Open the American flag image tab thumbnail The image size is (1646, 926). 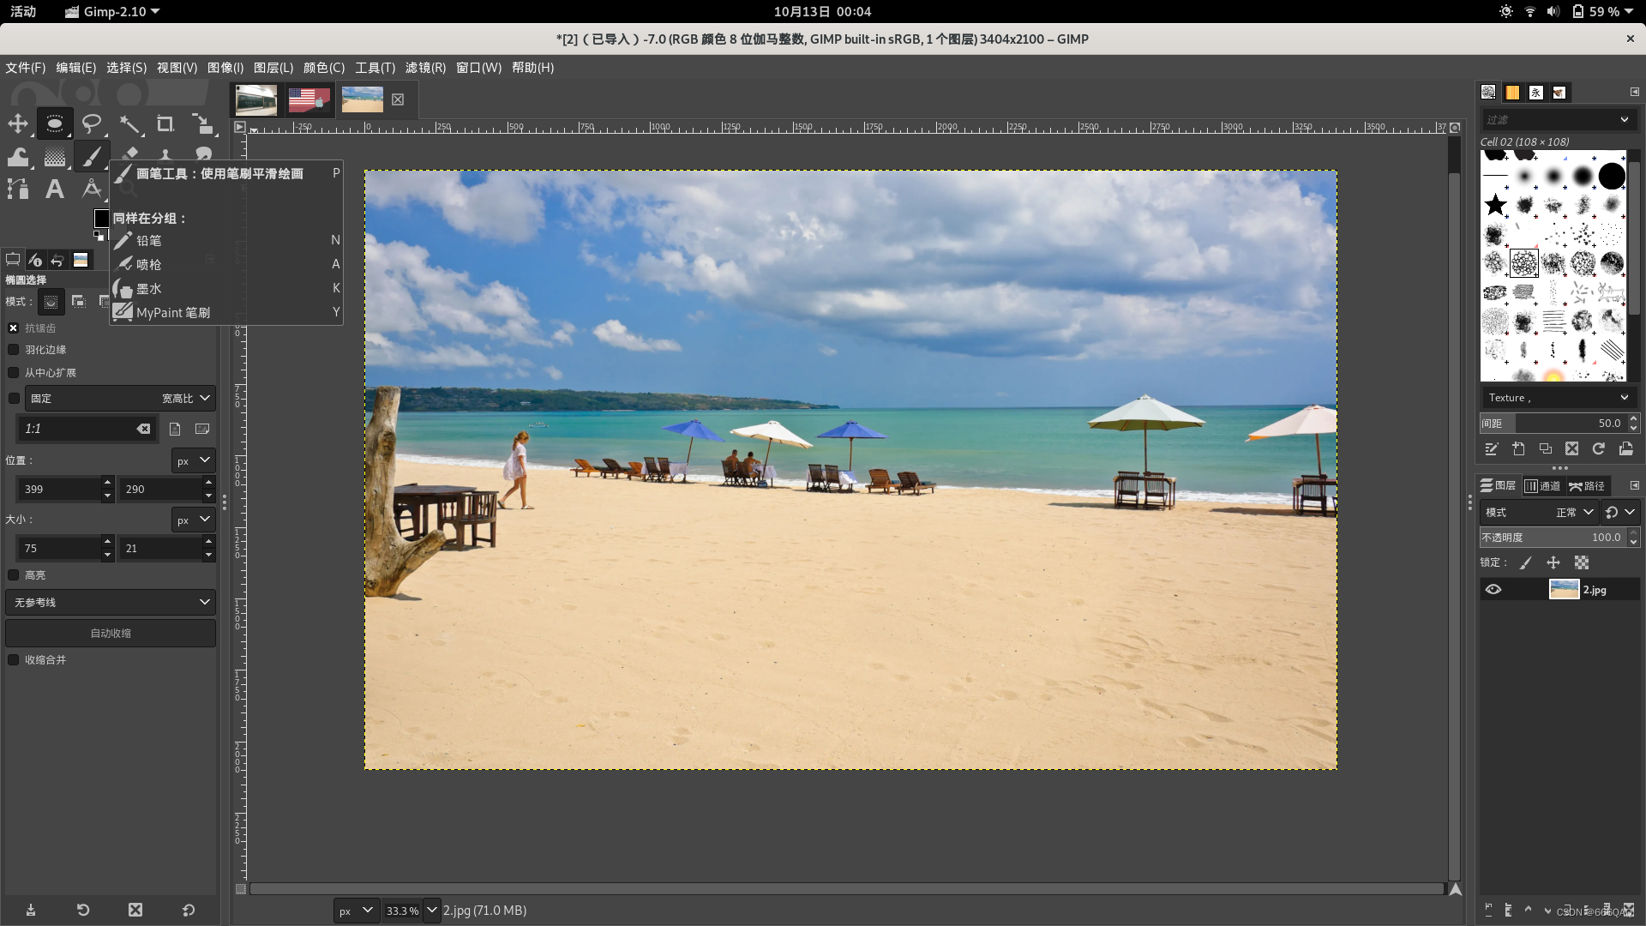309,99
